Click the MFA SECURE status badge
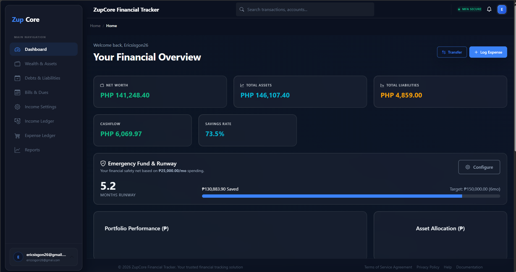This screenshot has width=516, height=272. point(470,9)
